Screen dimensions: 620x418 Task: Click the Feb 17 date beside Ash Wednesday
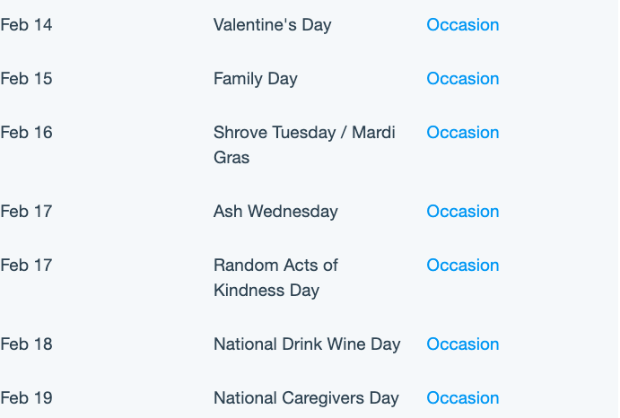pos(27,212)
